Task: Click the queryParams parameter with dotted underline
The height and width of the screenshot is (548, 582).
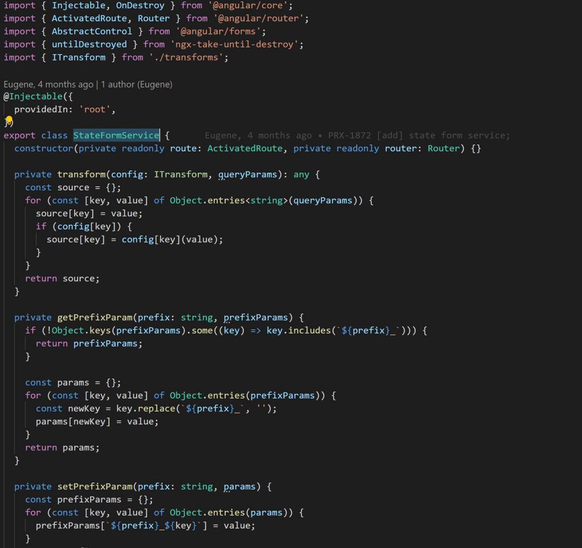Action: tap(247, 174)
